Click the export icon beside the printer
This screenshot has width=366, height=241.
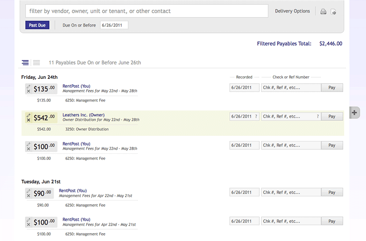click(333, 12)
